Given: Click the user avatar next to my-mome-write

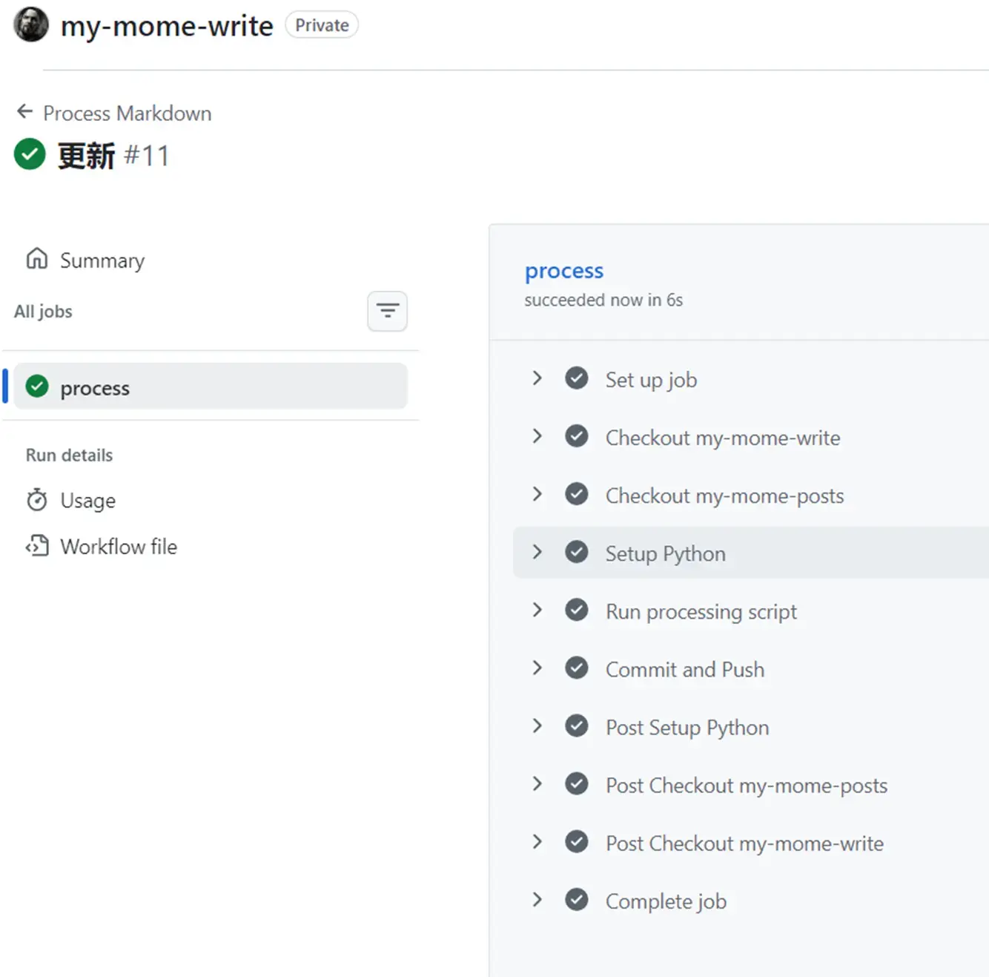Looking at the screenshot, I should (x=31, y=25).
